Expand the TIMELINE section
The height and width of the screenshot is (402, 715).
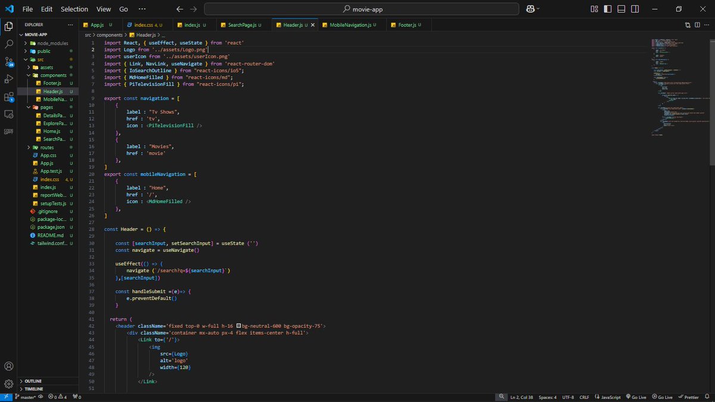(48, 388)
